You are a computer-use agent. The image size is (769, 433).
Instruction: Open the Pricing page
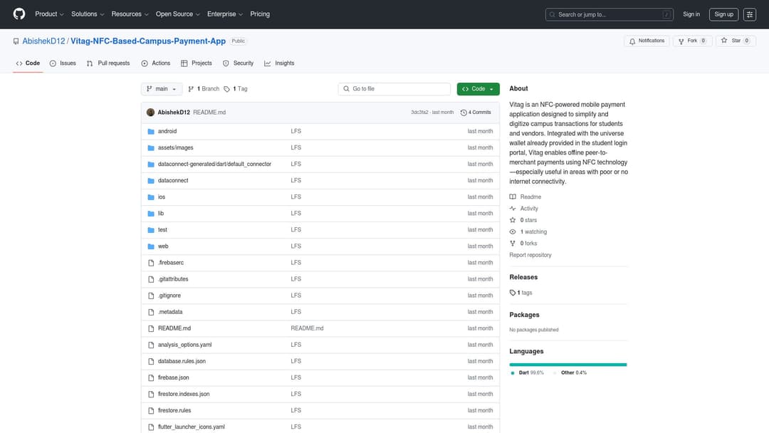pos(260,14)
